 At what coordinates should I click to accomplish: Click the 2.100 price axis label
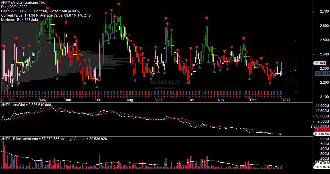coord(324,97)
